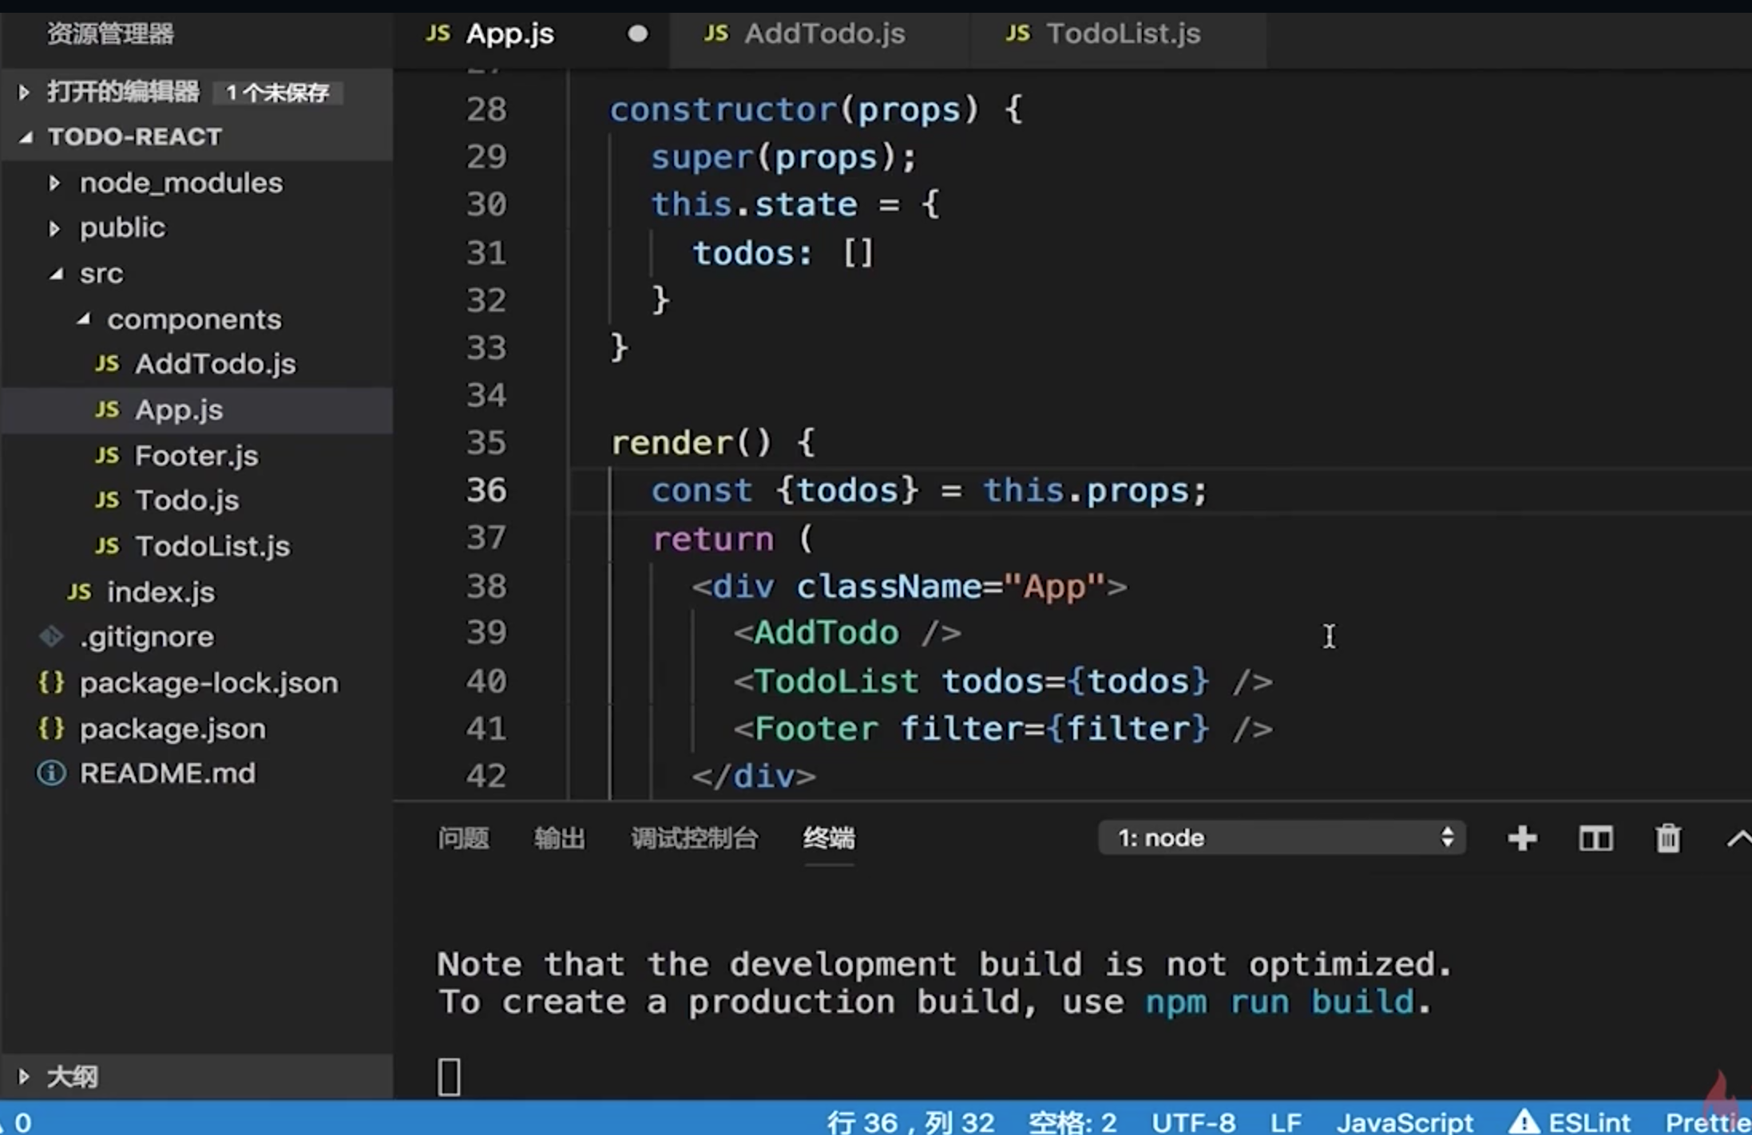Open Footer.js in the file tree

(196, 456)
